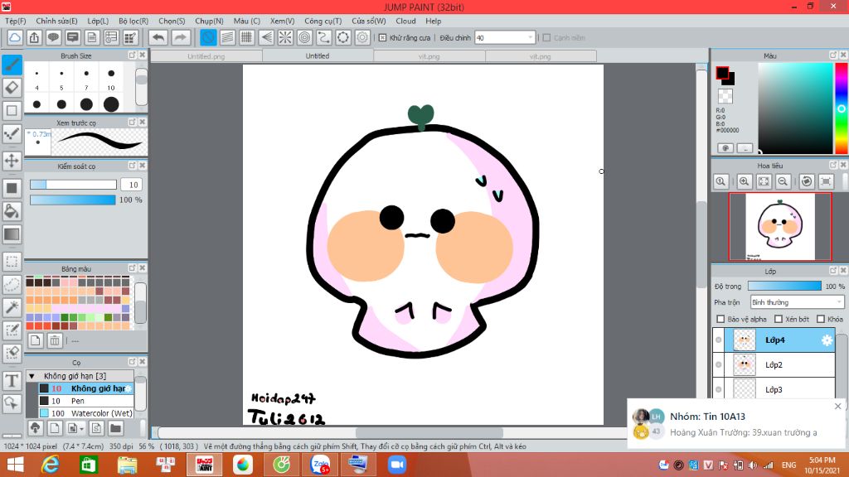
Task: Enable the radial snap guide icon
Action: (284, 37)
